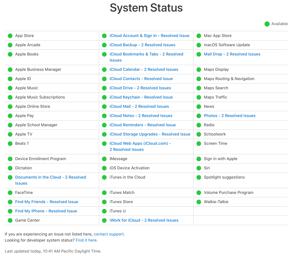297x256 pixels.
Task: Open iCloud Backup 2 Resolved Issues link
Action: point(142,45)
